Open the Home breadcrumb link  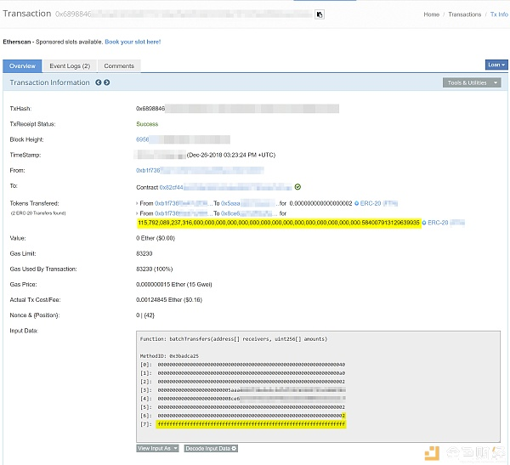(431, 14)
